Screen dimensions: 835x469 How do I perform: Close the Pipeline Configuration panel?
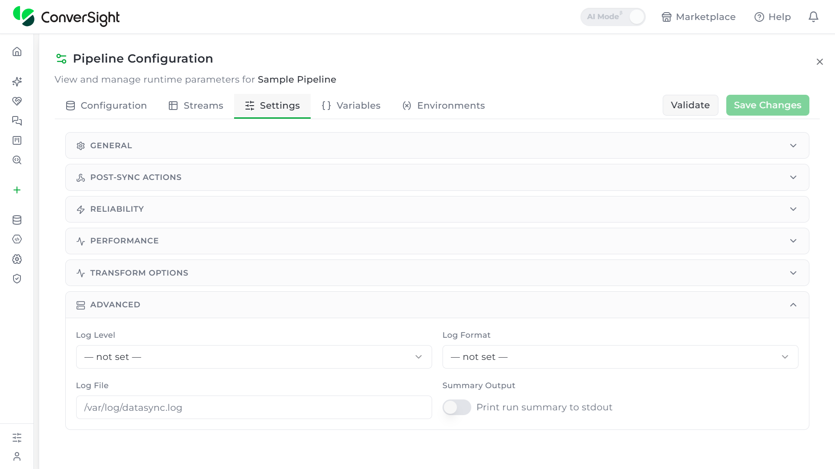tap(820, 62)
